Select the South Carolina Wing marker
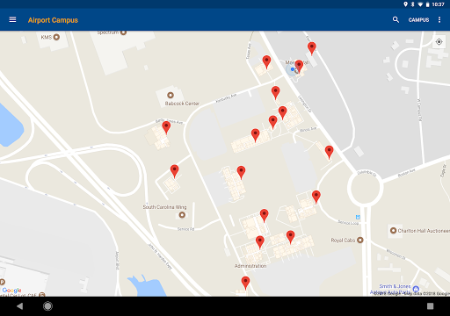 (x=182, y=215)
